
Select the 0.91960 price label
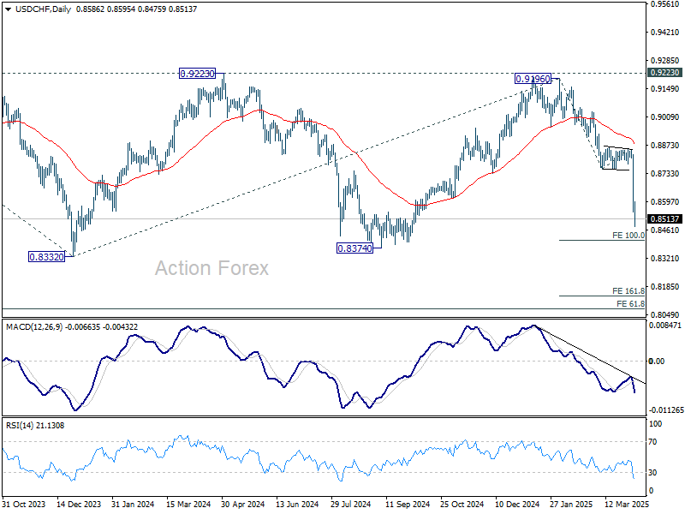coord(533,79)
